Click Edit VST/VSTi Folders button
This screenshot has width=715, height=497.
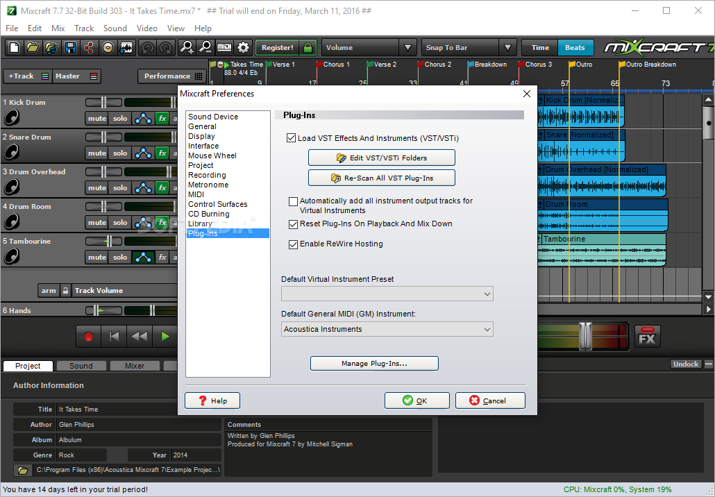tap(382, 158)
